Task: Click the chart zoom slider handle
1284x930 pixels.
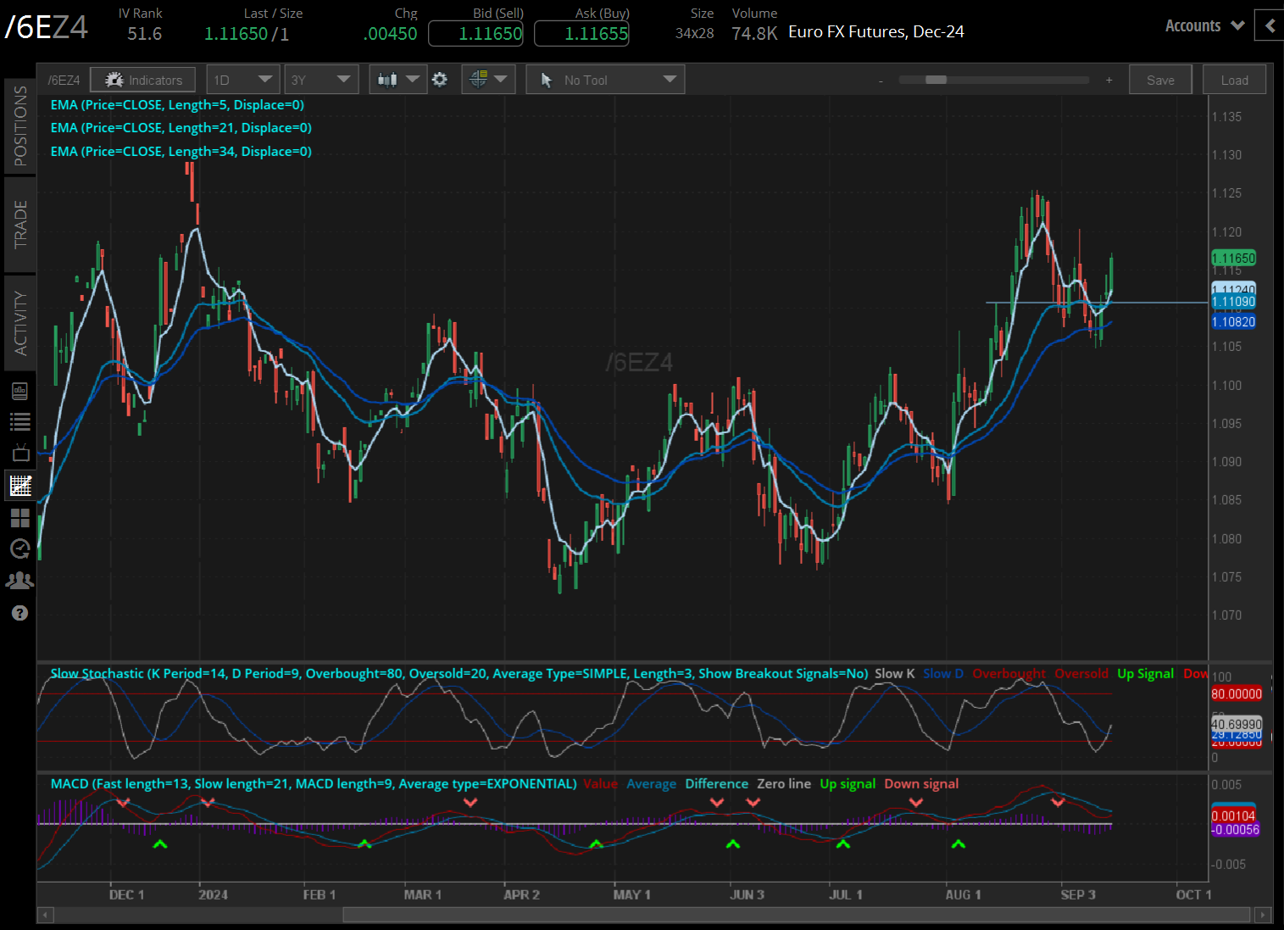Action: [936, 80]
